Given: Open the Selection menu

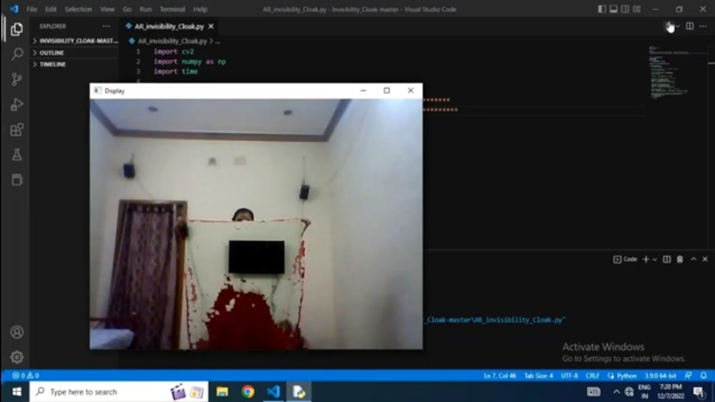Looking at the screenshot, I should point(78,9).
